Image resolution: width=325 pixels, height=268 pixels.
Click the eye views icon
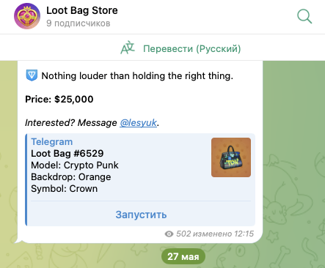pos(169,234)
